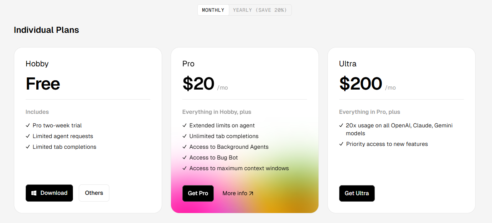Click checkmark beside Pro two-week trial
The image size is (492, 223).
(28, 126)
